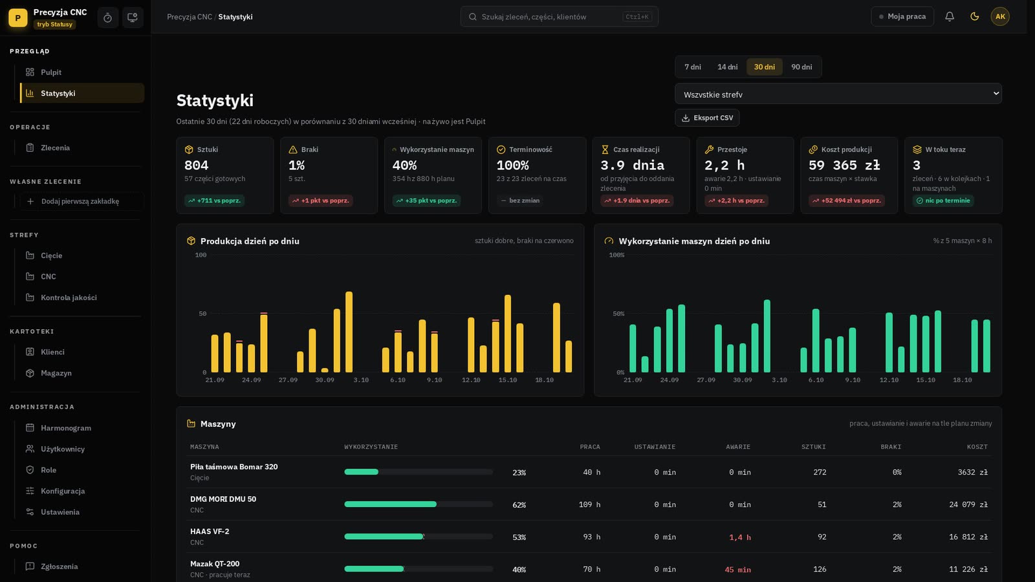Choose the 14 dni period
Viewport: 1035px width, 582px height.
pos(727,67)
